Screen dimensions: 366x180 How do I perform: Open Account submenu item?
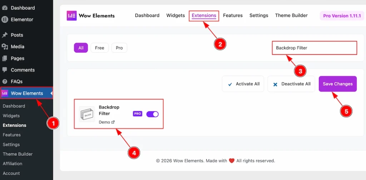[x=11, y=173]
